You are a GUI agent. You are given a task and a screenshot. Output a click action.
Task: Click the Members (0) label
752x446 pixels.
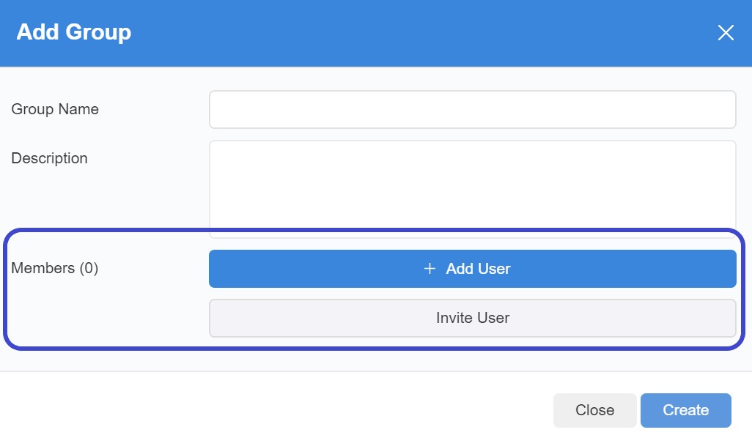click(x=55, y=268)
